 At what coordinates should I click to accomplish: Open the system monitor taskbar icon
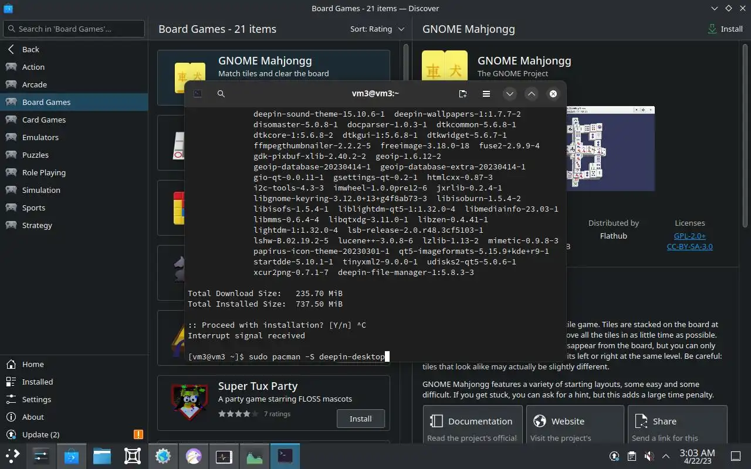224,456
